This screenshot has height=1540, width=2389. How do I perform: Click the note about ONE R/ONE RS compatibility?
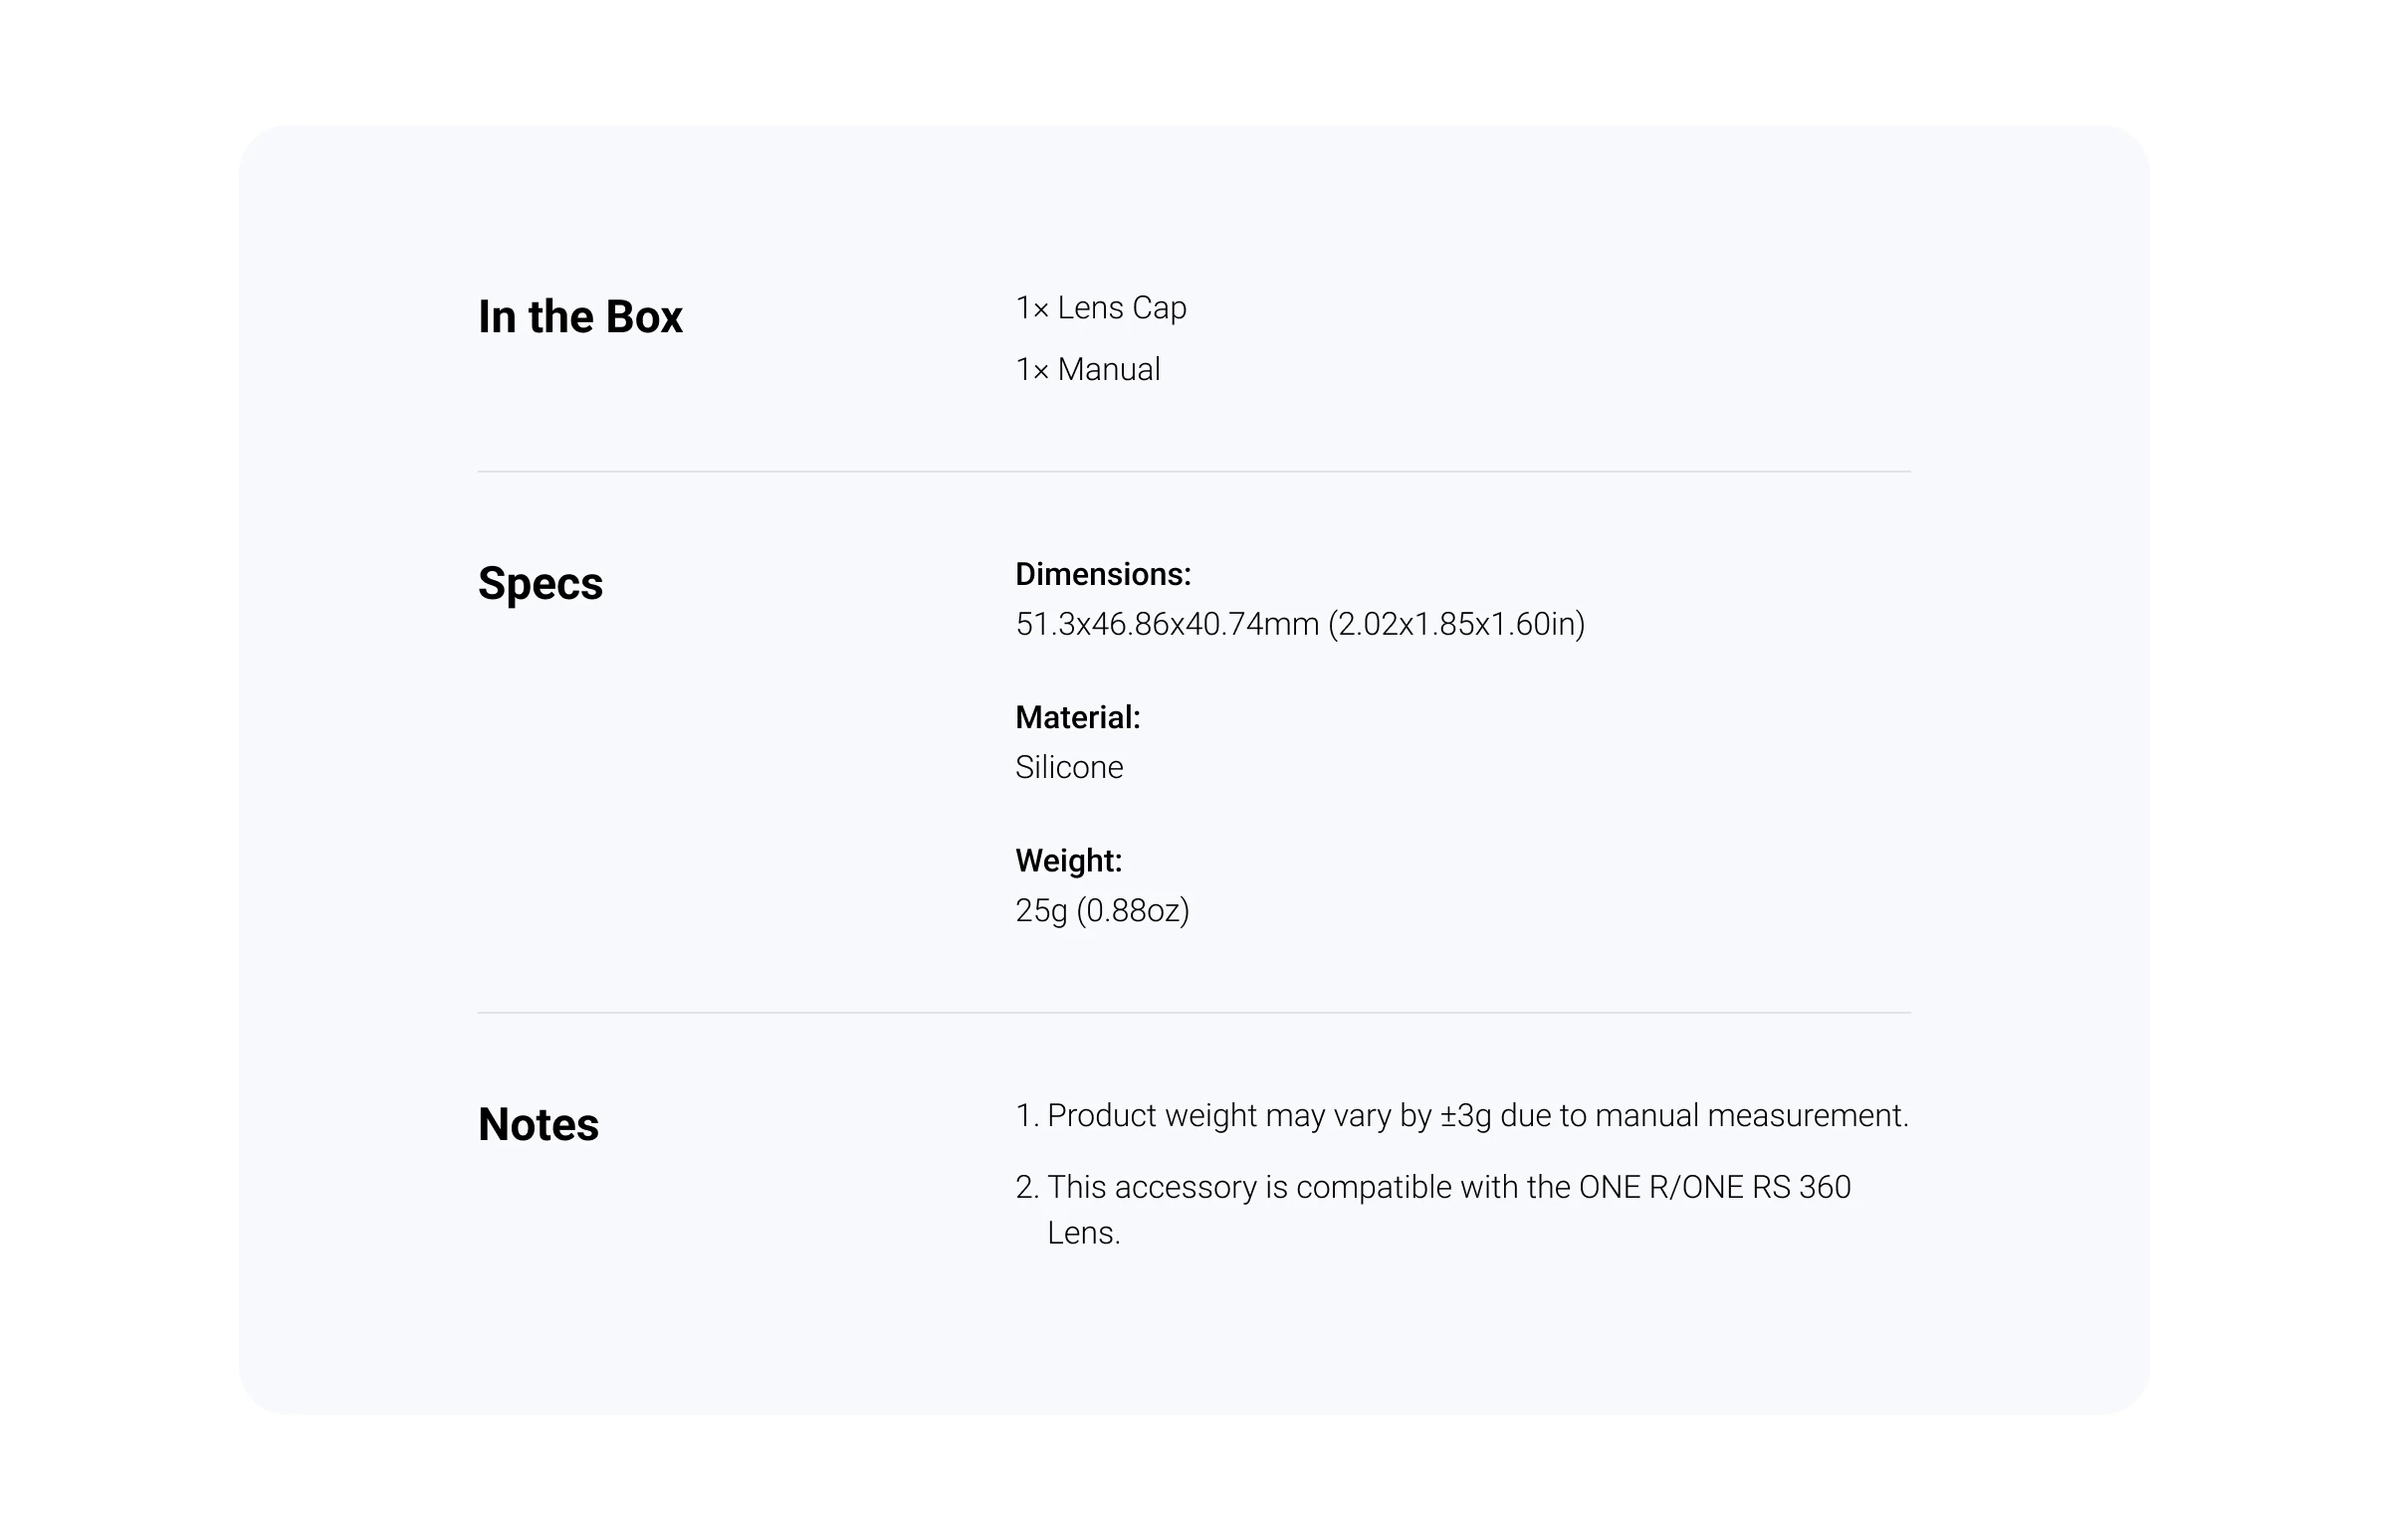point(1432,1210)
